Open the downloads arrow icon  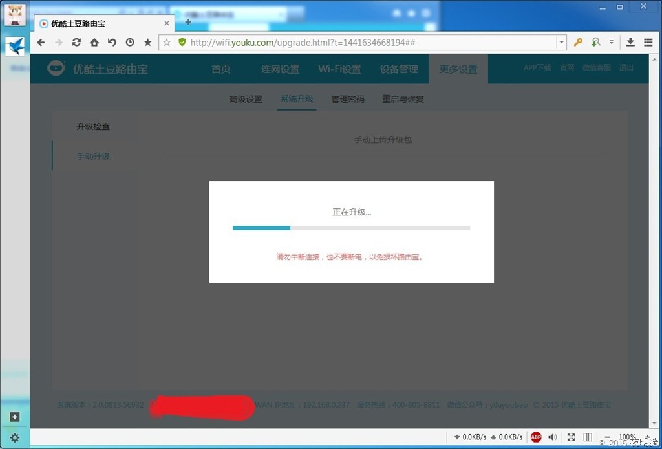[x=630, y=42]
